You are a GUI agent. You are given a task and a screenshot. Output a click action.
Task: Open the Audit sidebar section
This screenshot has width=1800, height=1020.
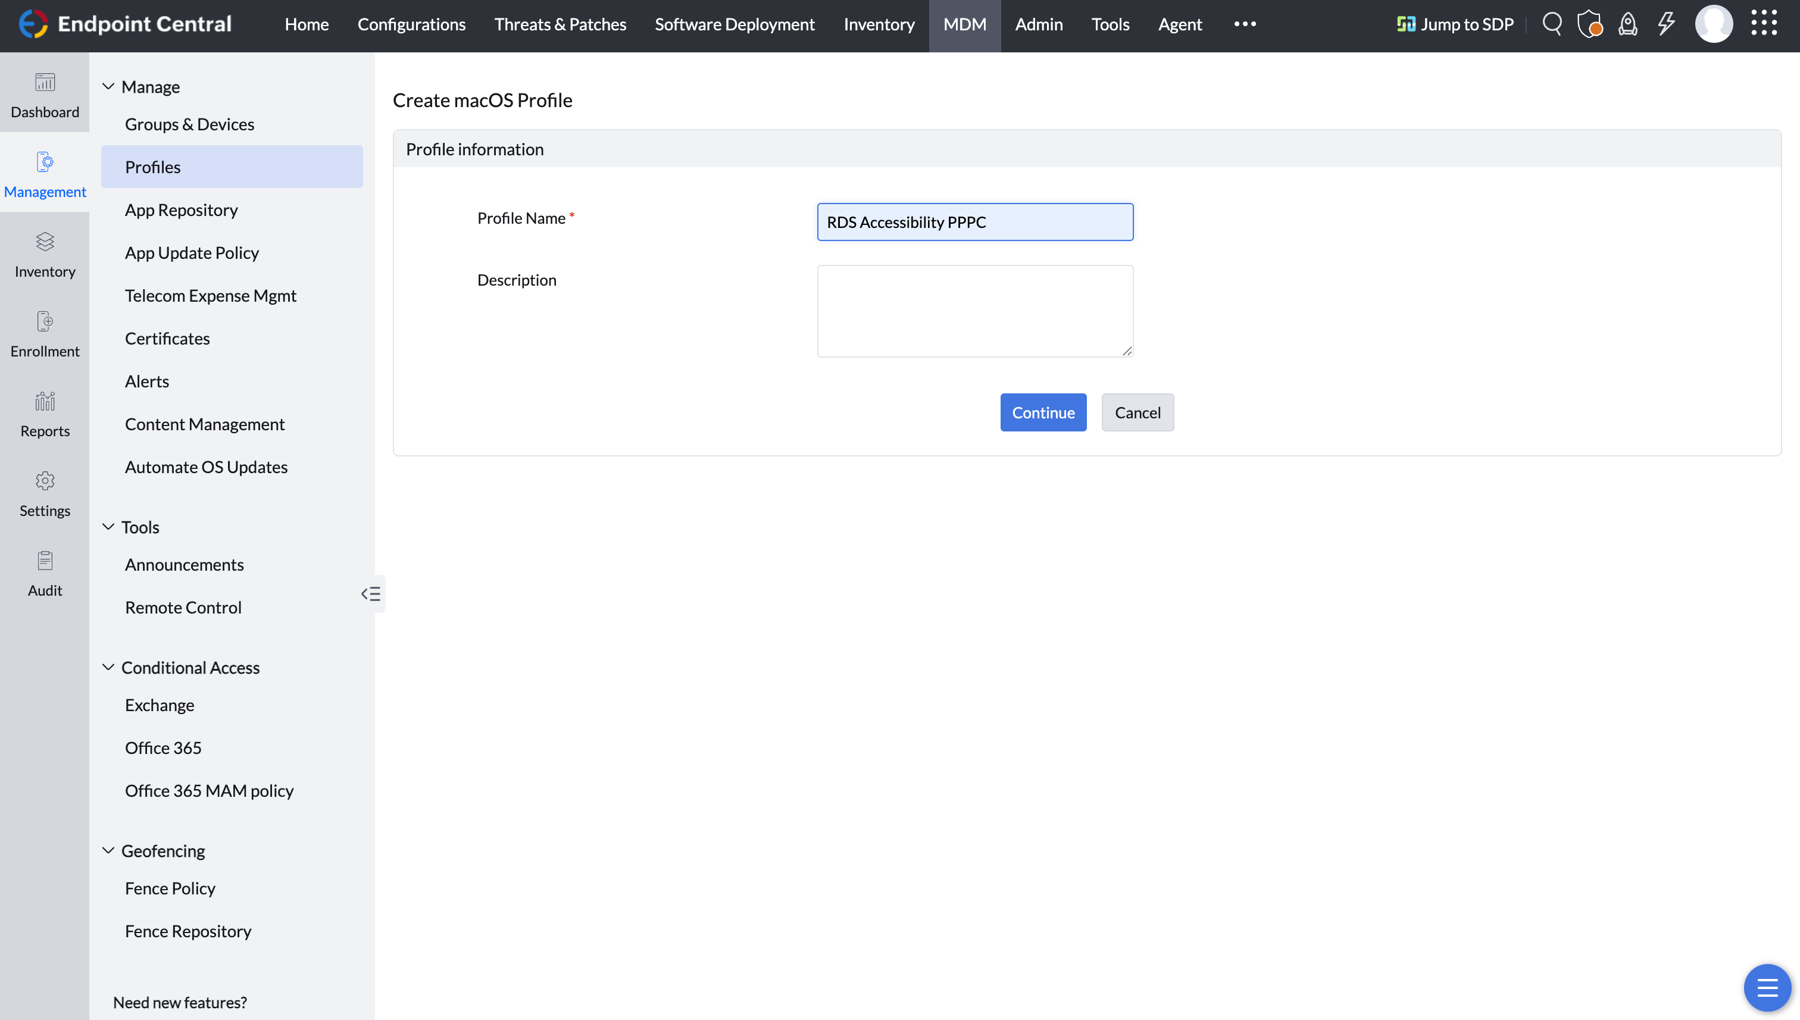tap(45, 573)
